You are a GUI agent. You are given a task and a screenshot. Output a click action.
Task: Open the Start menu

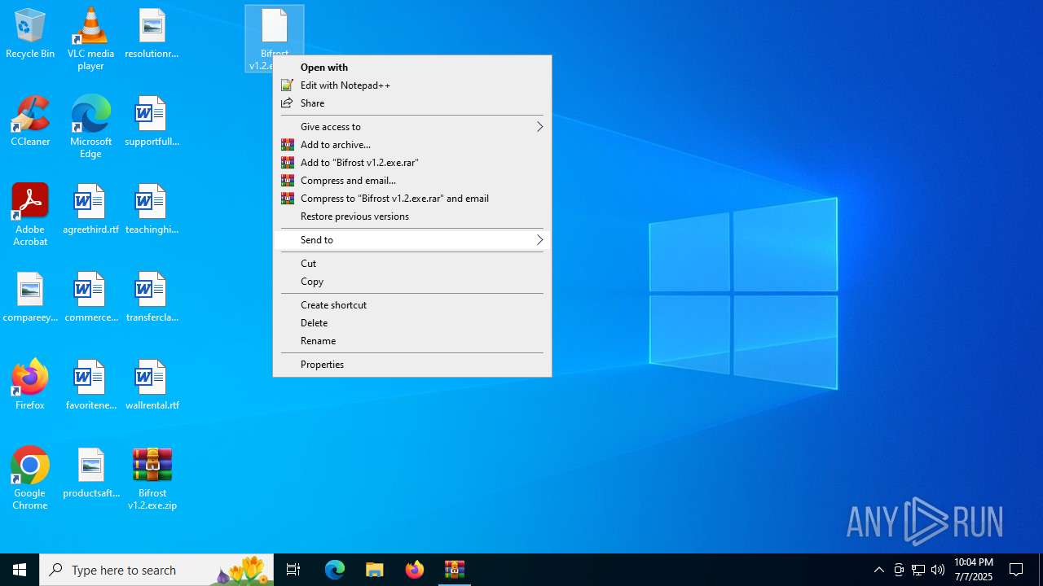[20, 570]
